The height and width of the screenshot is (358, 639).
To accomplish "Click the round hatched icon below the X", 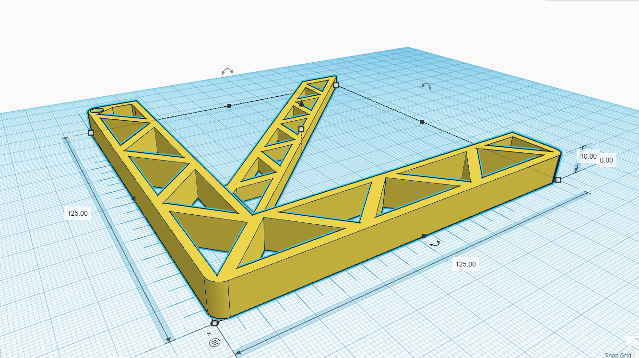I will click(214, 342).
